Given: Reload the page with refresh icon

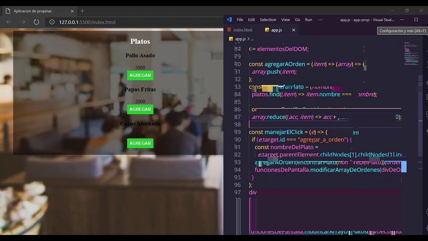Looking at the screenshot, I should point(36,22).
